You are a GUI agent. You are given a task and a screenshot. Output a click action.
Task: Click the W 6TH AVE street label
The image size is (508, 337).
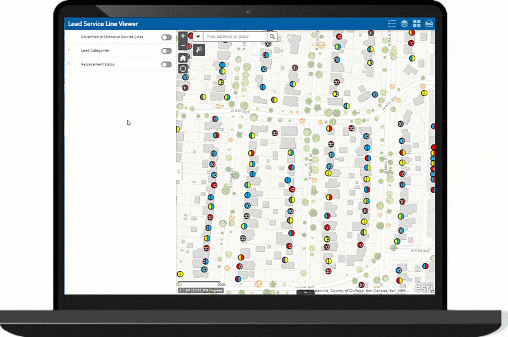point(420,251)
